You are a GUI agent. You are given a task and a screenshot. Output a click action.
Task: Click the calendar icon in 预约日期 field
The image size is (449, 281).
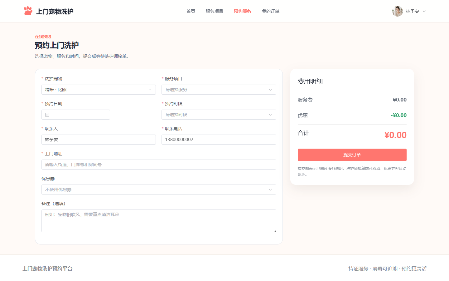(x=47, y=115)
